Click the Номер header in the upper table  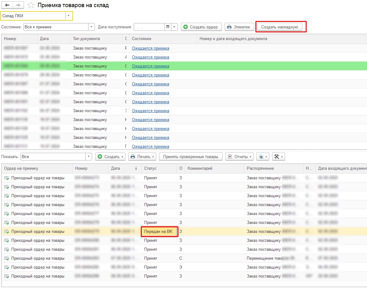(x=19, y=39)
